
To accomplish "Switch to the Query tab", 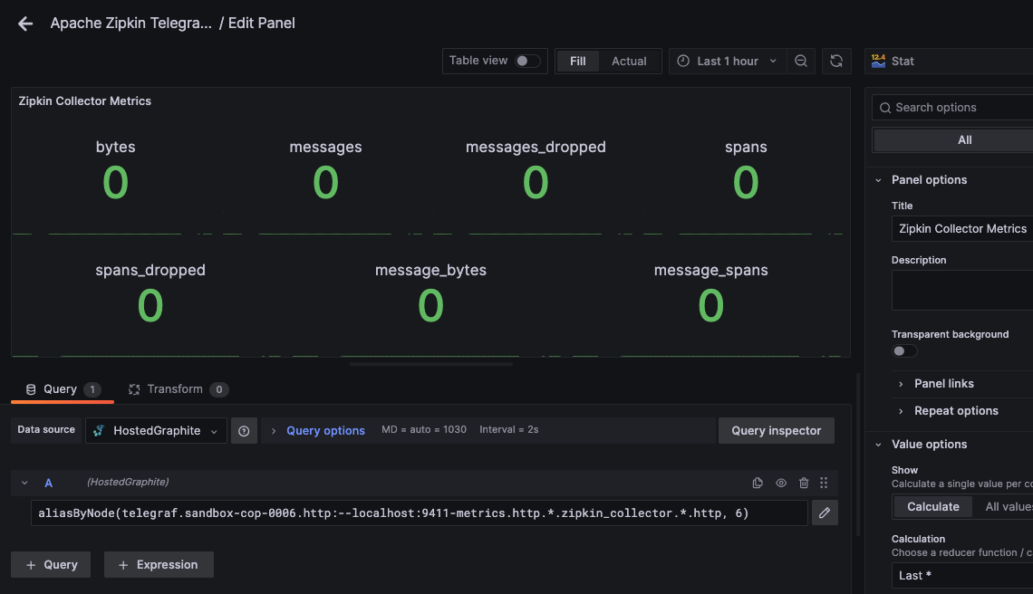I will [62, 390].
